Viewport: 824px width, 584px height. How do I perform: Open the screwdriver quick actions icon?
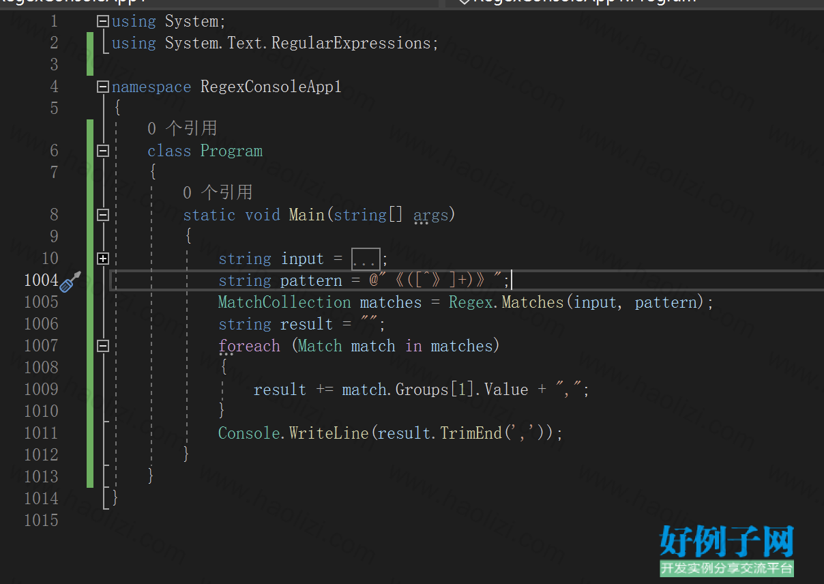pos(70,281)
